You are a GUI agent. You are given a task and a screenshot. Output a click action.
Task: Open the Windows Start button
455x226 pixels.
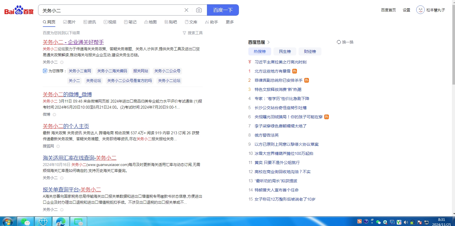tap(7, 221)
